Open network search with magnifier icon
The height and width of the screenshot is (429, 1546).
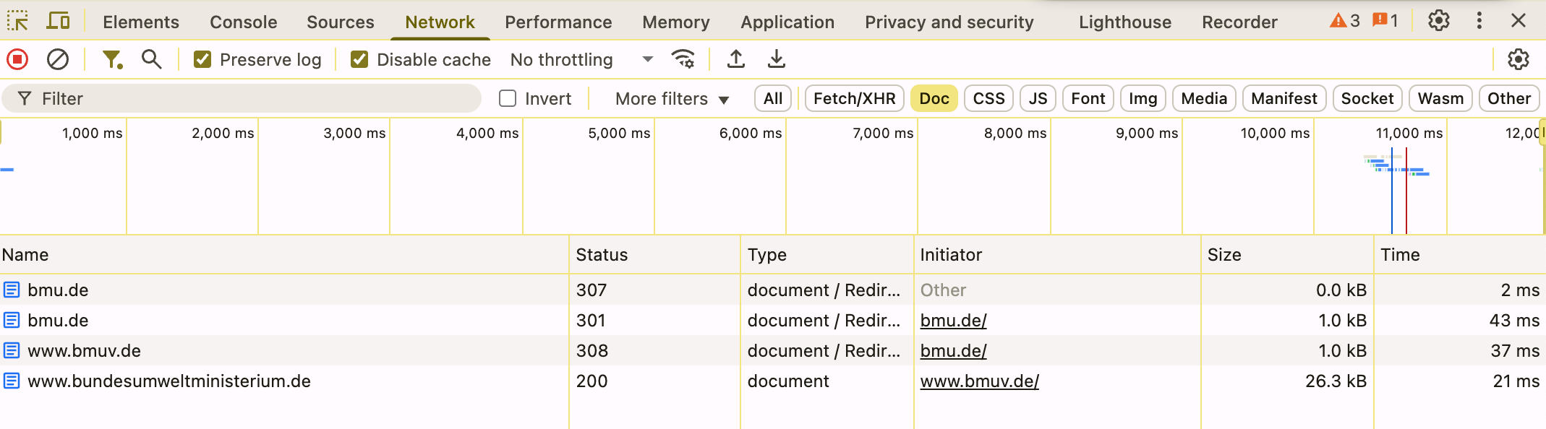151,59
